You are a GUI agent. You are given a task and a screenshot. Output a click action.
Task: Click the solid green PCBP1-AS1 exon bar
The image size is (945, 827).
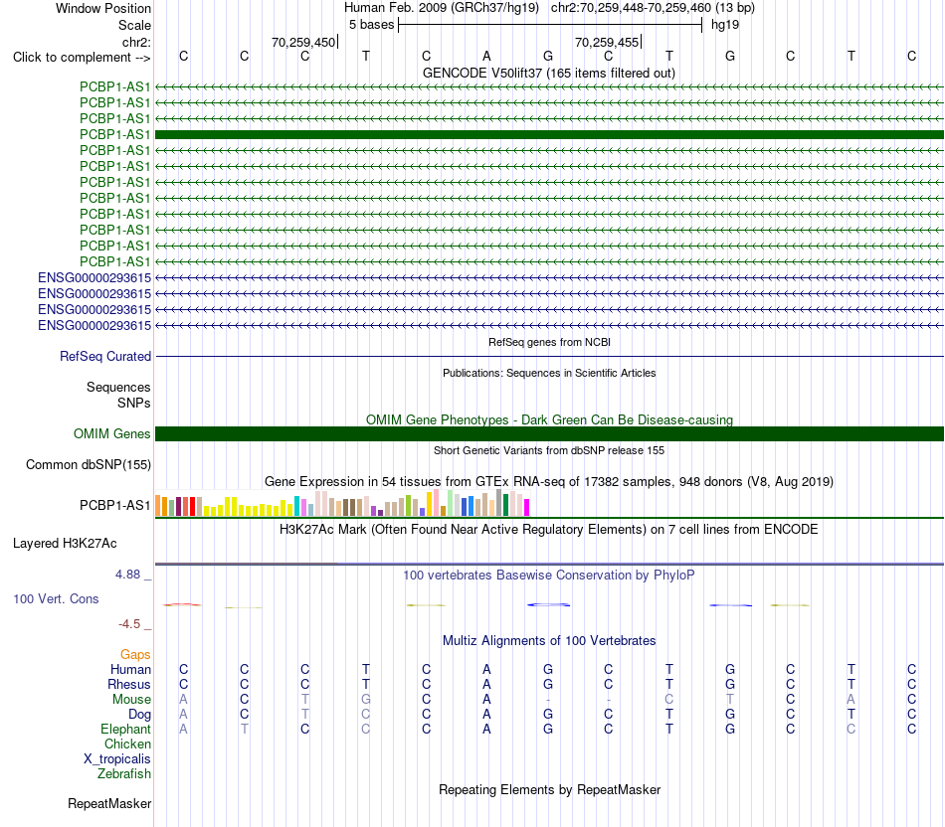click(550, 134)
